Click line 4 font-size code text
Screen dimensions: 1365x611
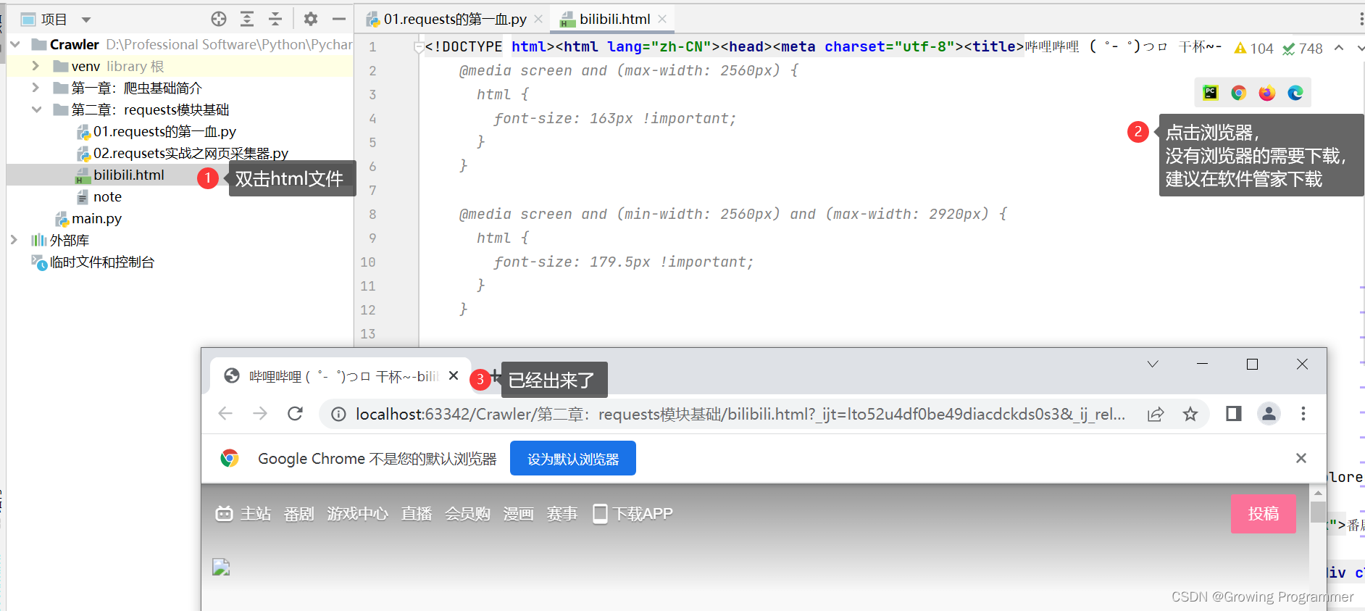click(x=614, y=118)
